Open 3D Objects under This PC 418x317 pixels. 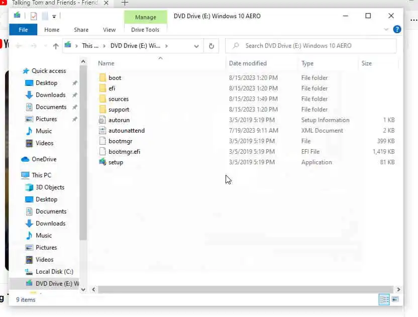(50, 187)
